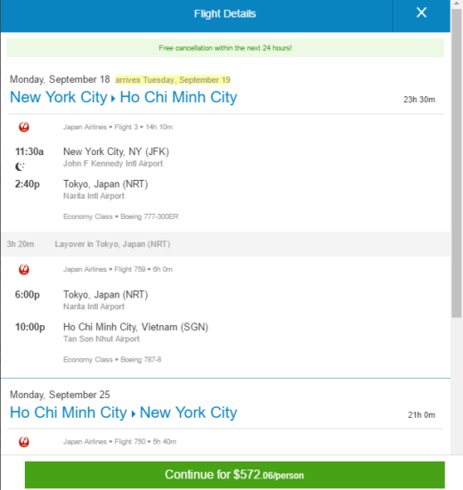Click the vertical scrollbar thumb

click(457, 162)
